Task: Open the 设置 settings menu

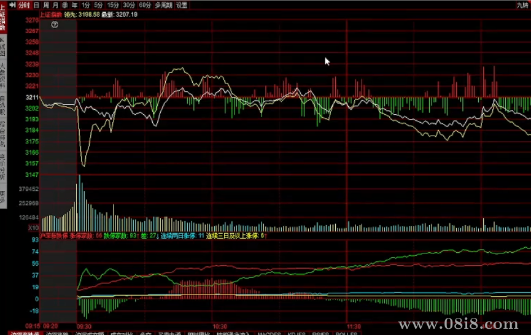Action: coord(182,5)
